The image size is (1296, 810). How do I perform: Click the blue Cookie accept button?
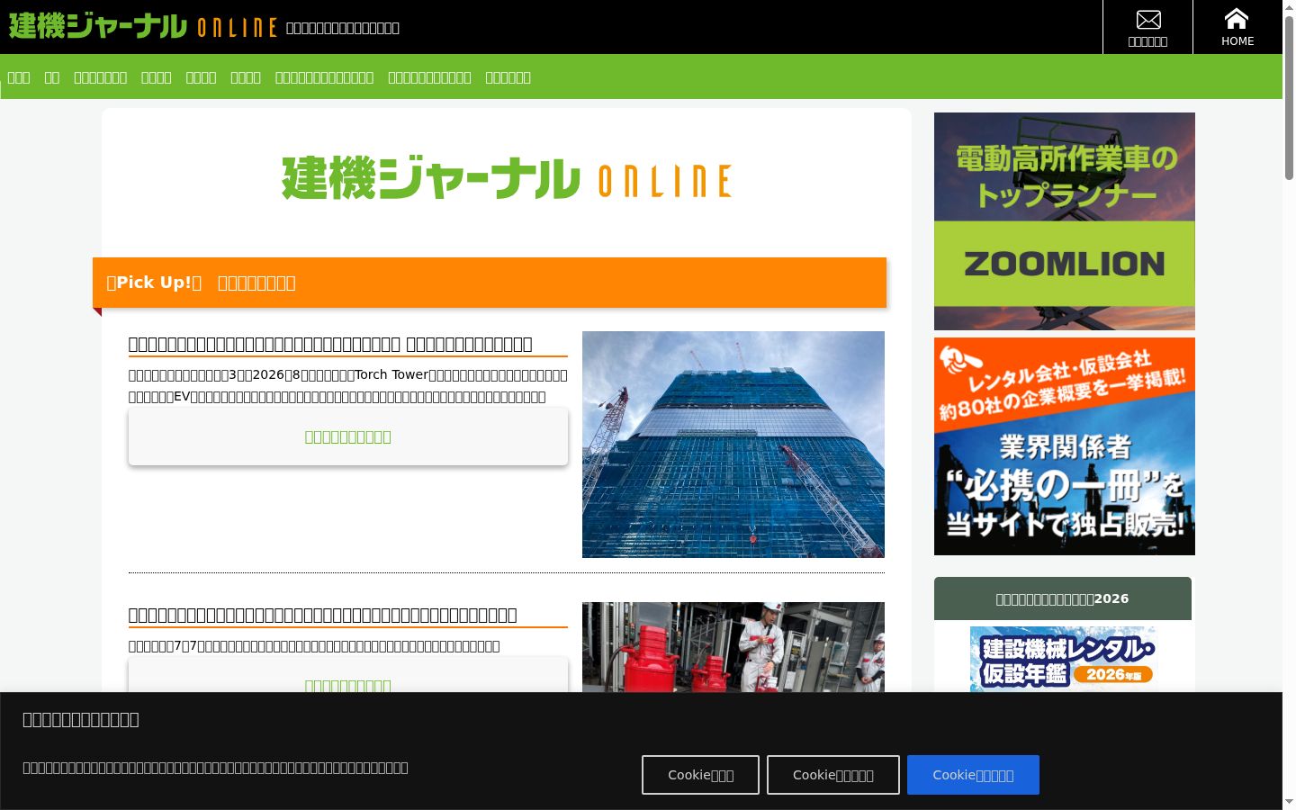point(973,775)
